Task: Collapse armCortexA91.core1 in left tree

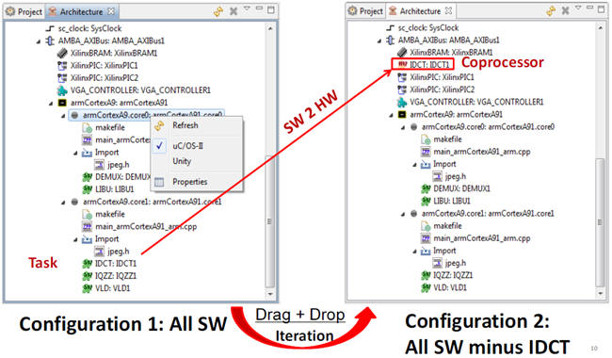Action: [x=63, y=203]
